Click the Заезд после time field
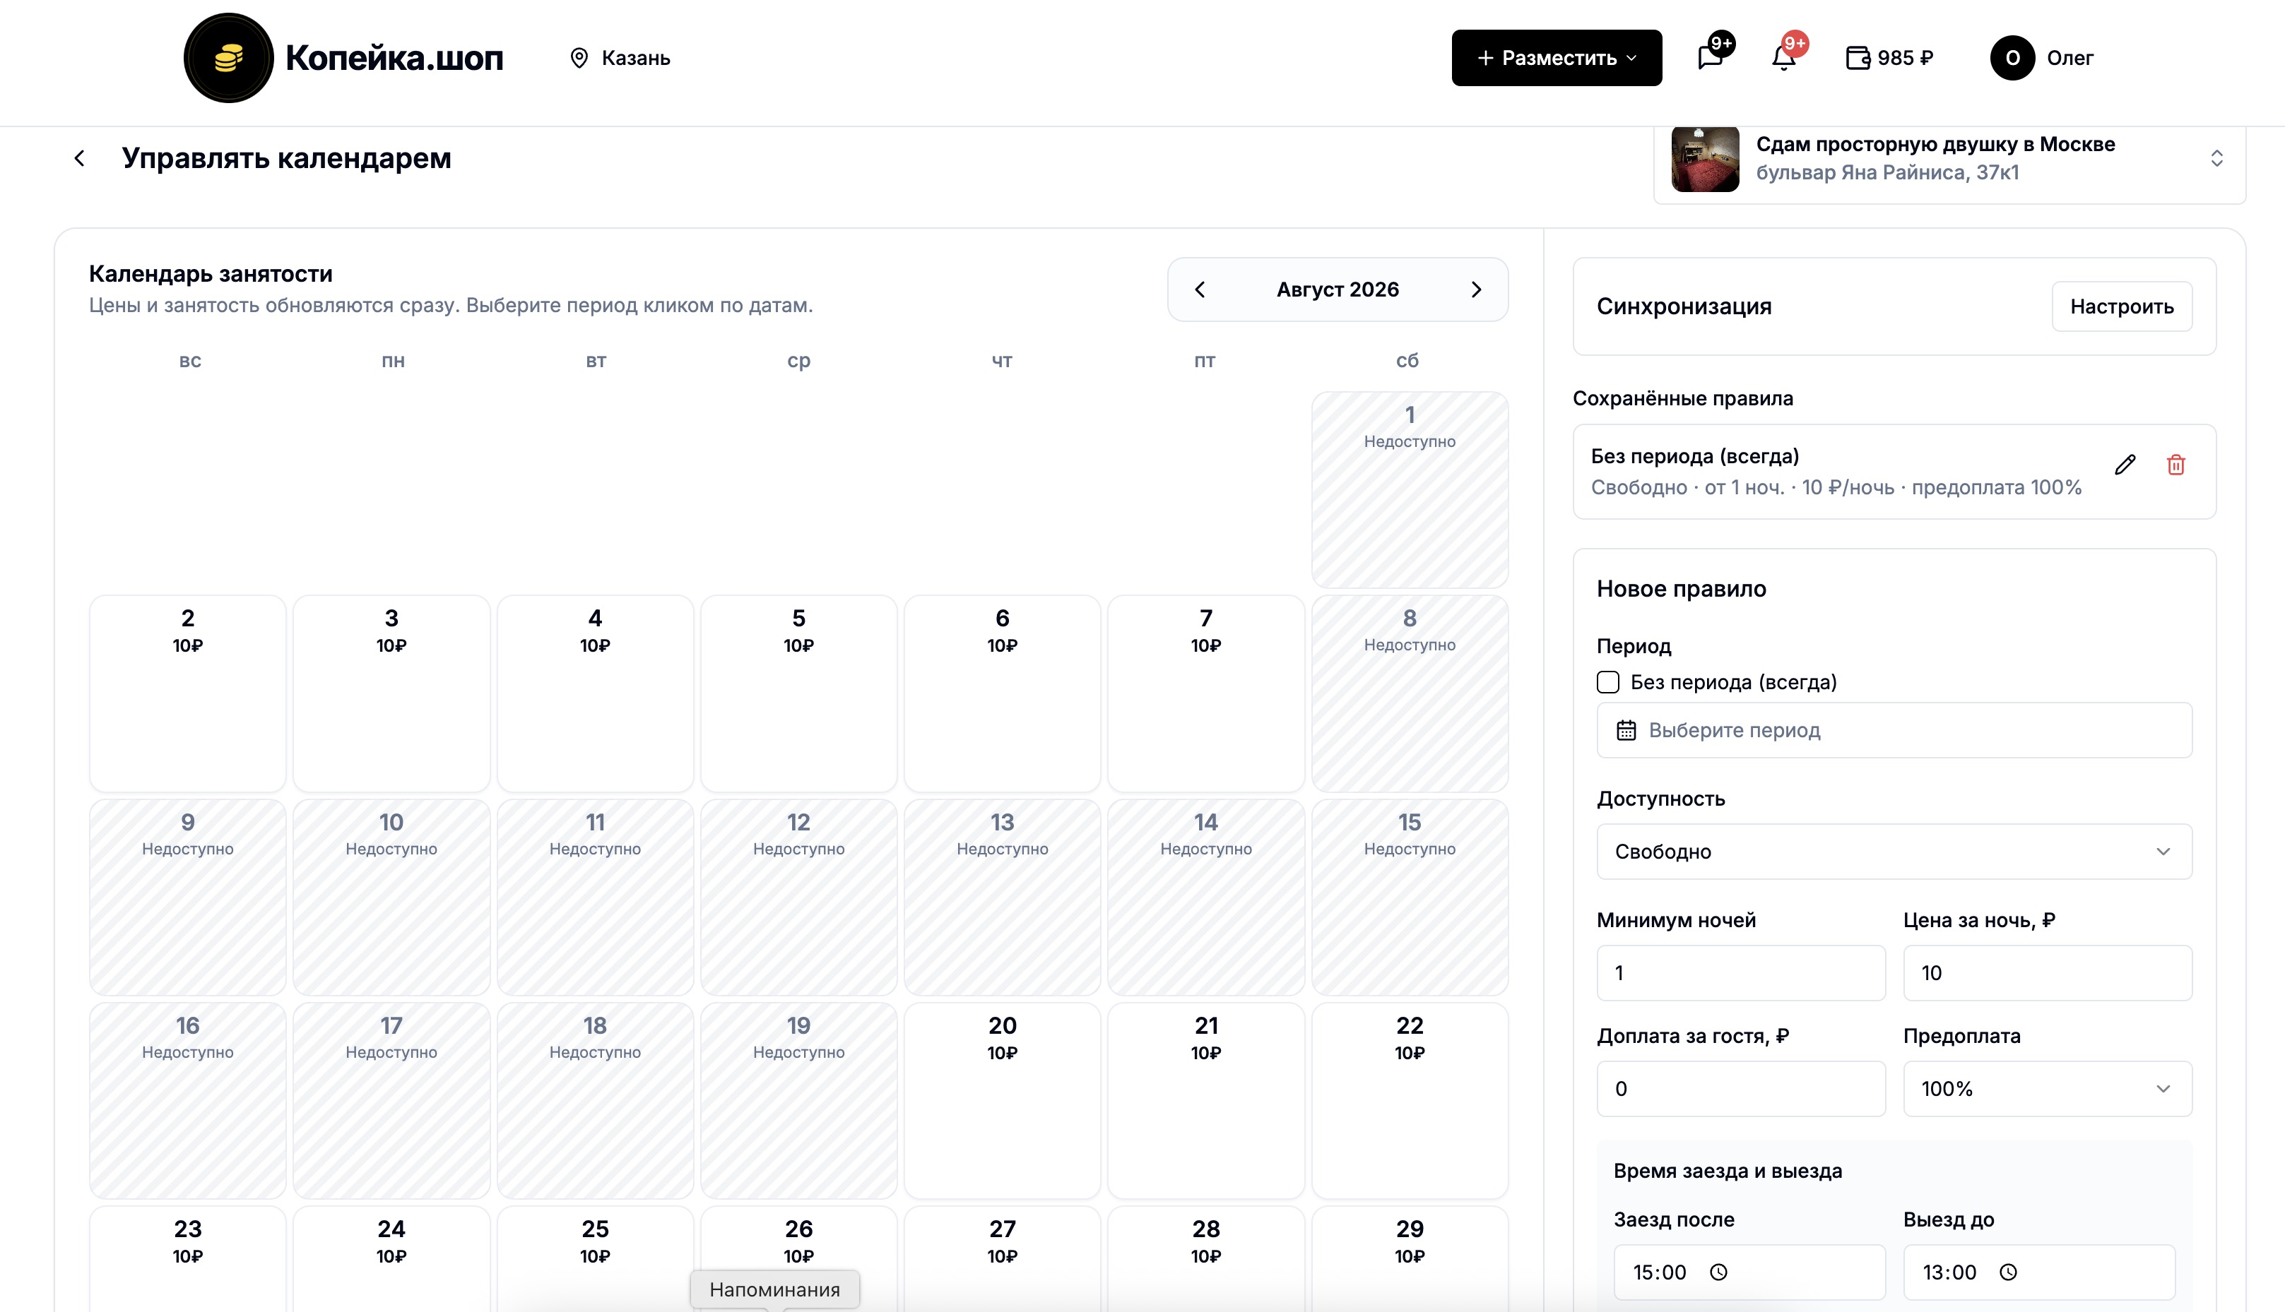 (x=1749, y=1272)
